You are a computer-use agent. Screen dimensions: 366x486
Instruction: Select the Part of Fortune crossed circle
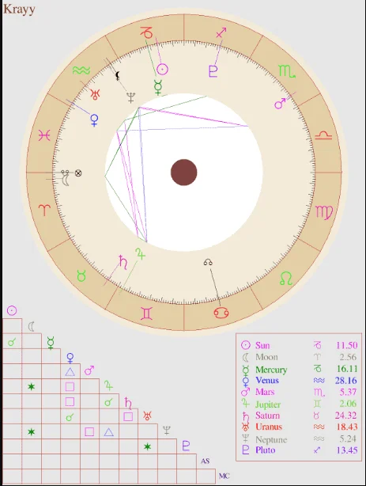point(78,173)
